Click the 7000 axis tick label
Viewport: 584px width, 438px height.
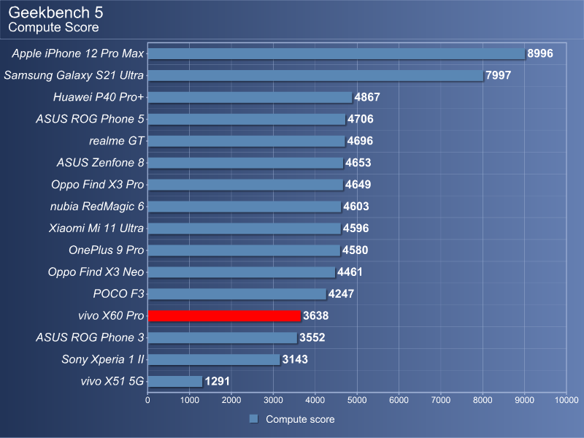tap(441, 400)
